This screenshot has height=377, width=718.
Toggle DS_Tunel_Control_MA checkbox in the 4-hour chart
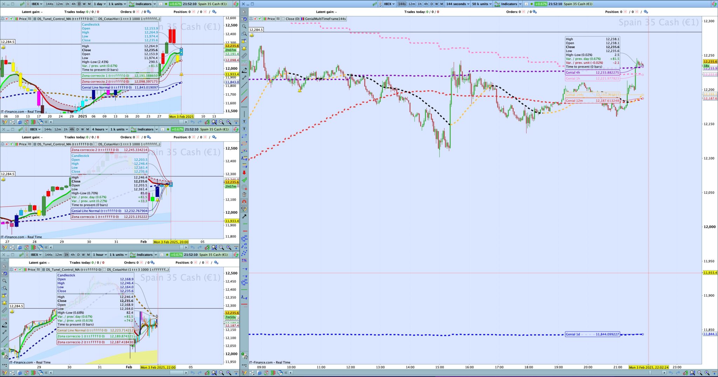[35, 144]
